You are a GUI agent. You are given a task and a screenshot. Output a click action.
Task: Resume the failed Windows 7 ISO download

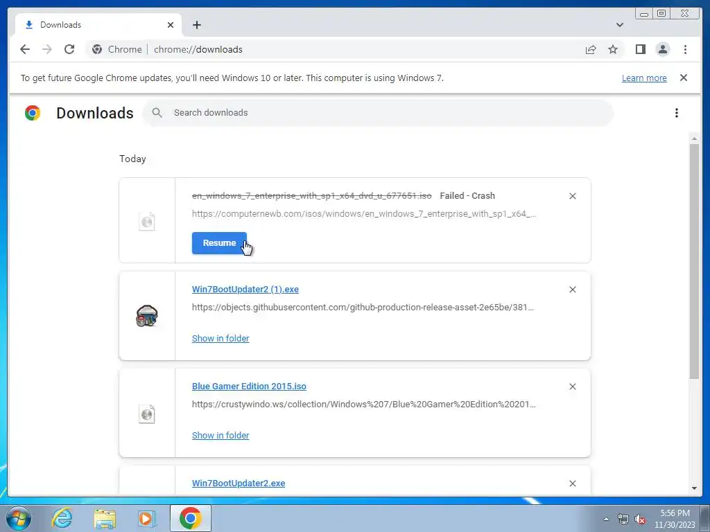[x=219, y=243]
